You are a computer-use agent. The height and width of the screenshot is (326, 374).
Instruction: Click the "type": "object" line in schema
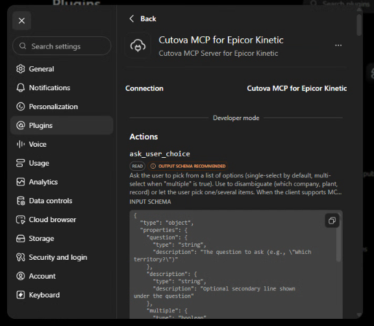[x=167, y=223]
